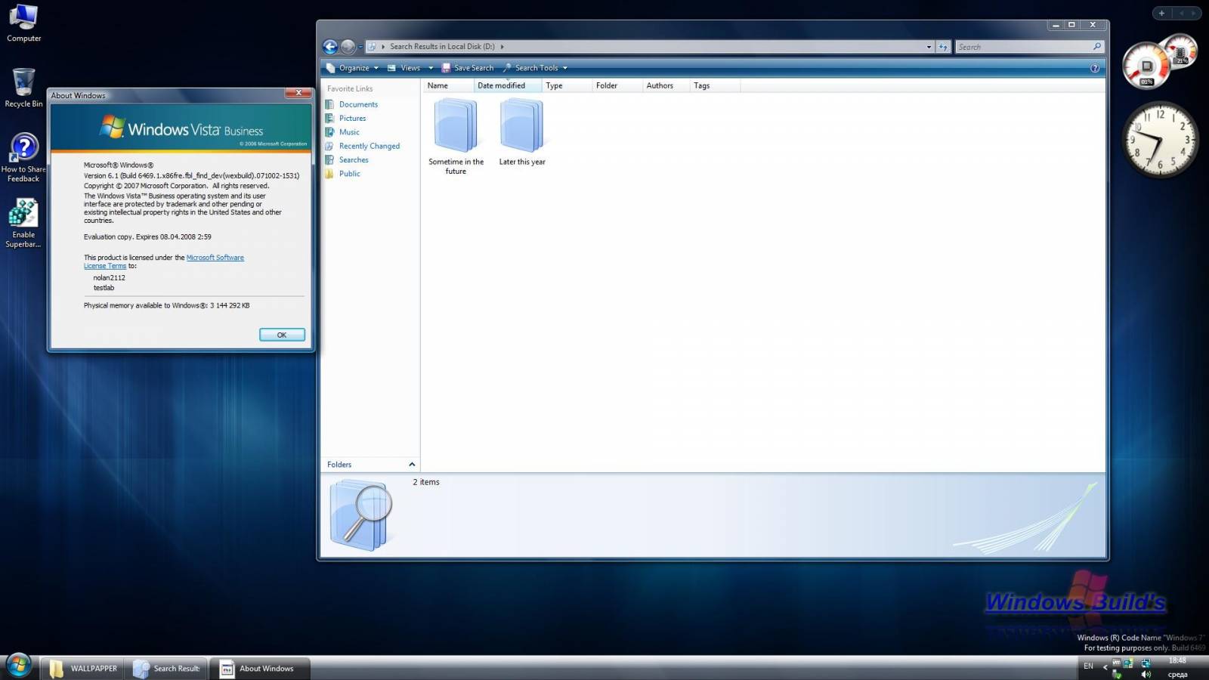This screenshot has height=680, width=1209.
Task: Sort by the Date modified column header
Action: (x=507, y=85)
